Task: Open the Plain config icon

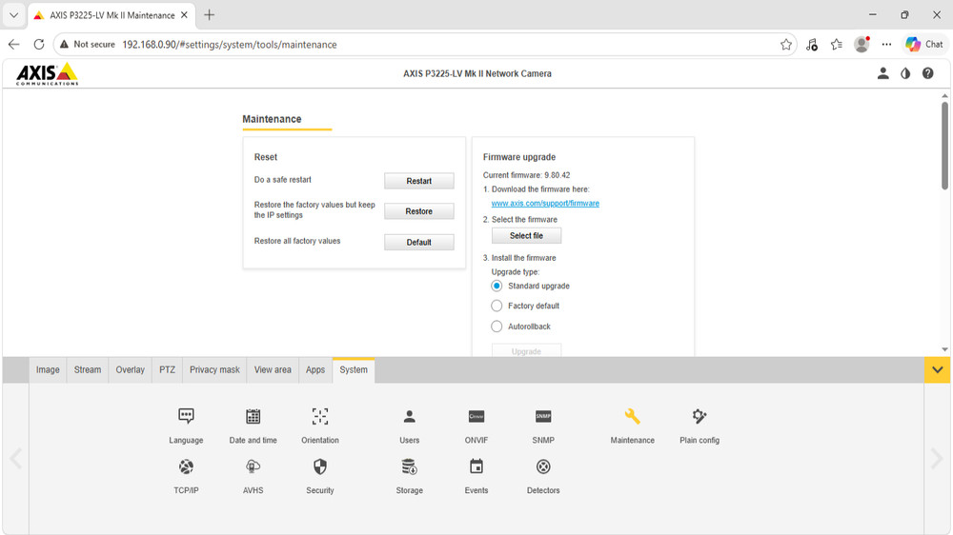Action: pos(699,417)
